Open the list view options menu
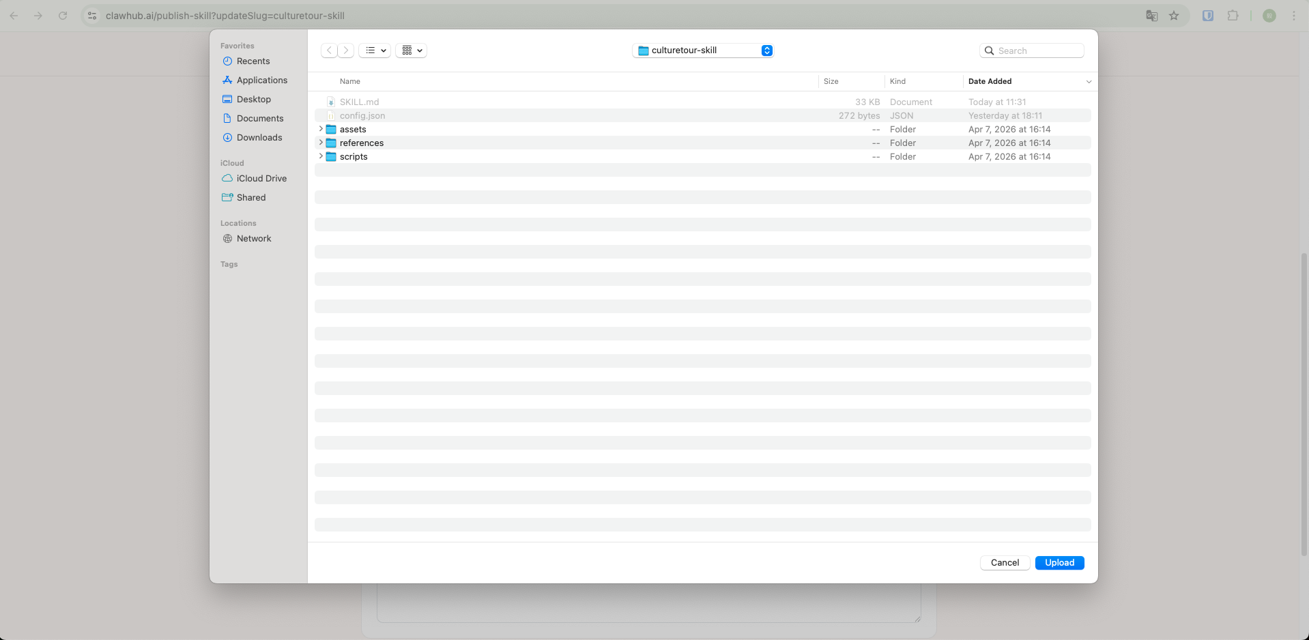Viewport: 1309px width, 640px height. coord(375,50)
